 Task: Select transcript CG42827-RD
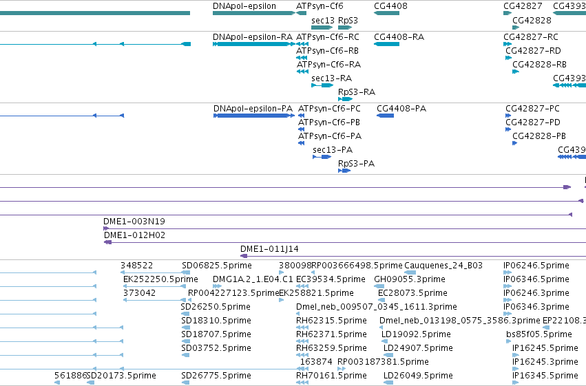(508, 58)
